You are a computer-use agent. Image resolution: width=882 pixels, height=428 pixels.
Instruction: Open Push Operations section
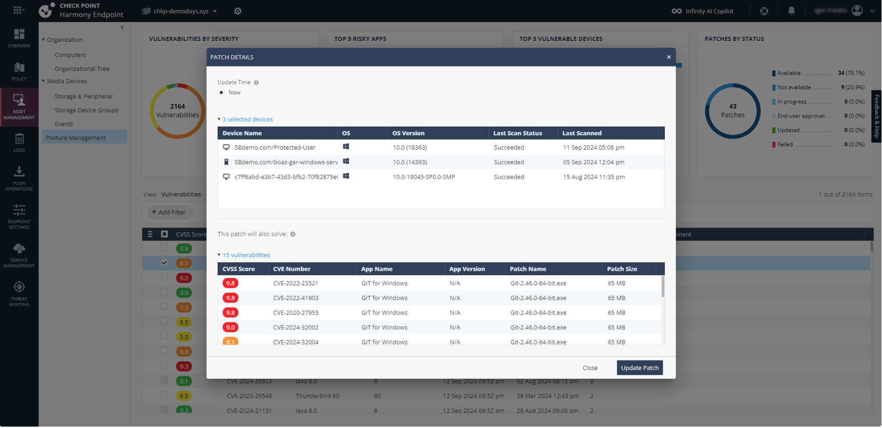tap(19, 178)
